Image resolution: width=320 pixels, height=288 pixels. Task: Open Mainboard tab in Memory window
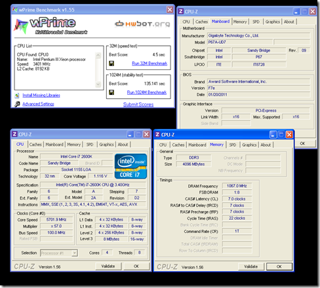click(197, 145)
